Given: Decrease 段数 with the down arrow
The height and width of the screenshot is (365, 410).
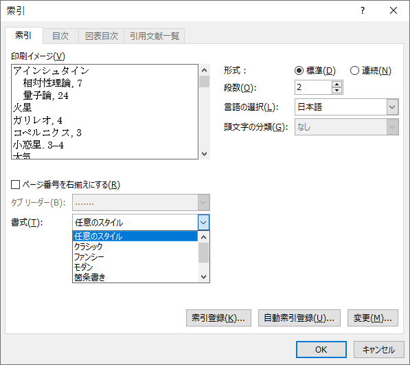Looking at the screenshot, I should pos(337,91).
